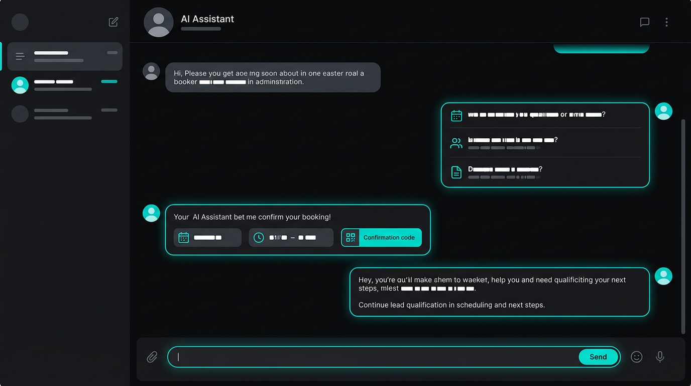
Task: Click the clock icon on the meeting time chip
Action: (x=258, y=237)
